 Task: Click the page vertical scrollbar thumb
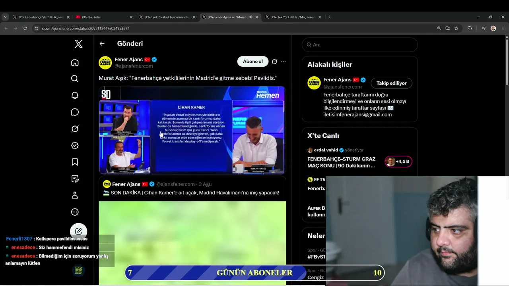507,62
